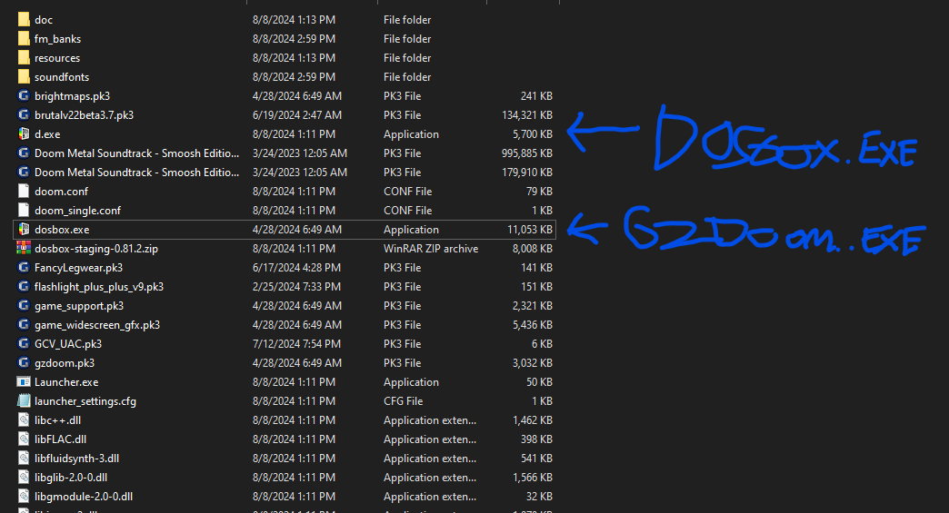Click the file name gzdoom.pk3
The height and width of the screenshot is (513, 949).
65,363
